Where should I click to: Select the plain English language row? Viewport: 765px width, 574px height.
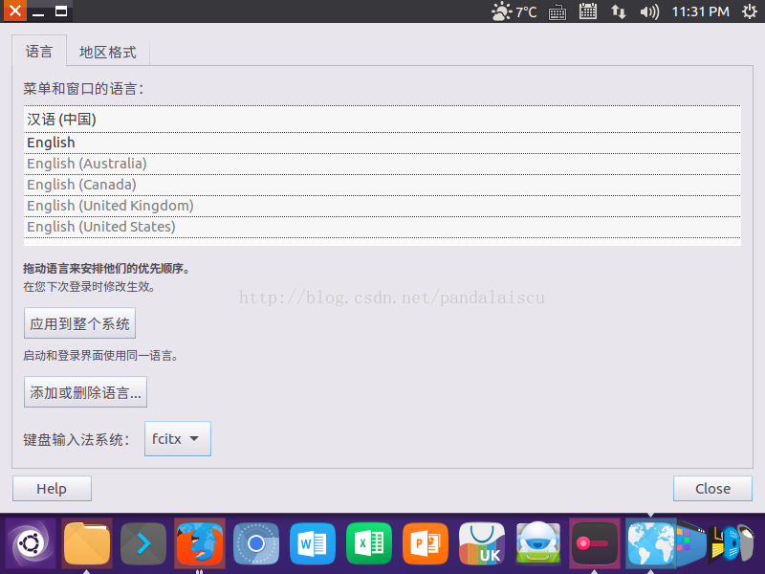pos(382,143)
